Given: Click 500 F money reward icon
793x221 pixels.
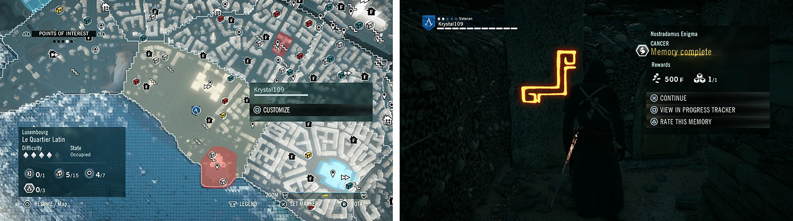Looking at the screenshot, I should [x=656, y=79].
